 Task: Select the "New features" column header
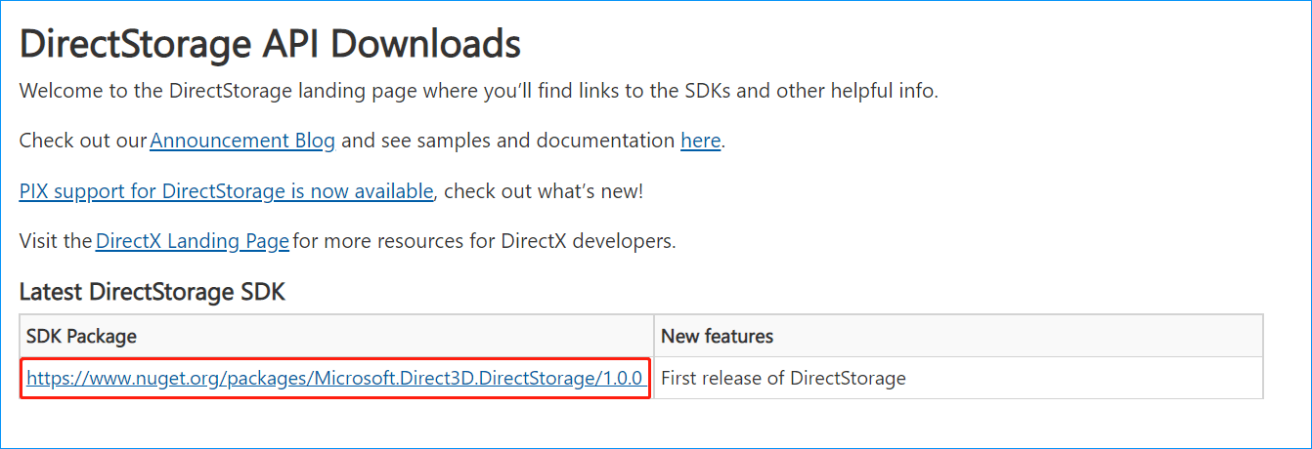coord(717,337)
